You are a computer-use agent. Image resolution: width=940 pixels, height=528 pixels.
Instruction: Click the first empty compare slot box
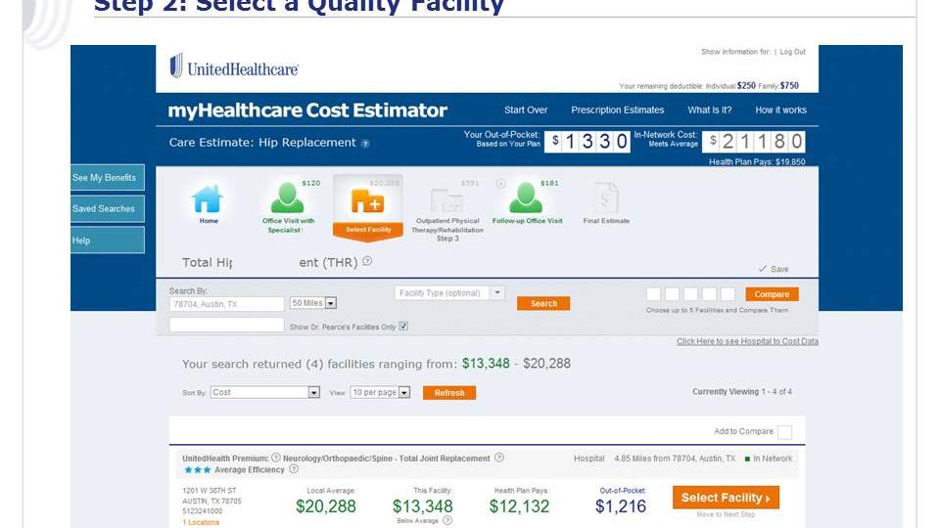coord(653,294)
